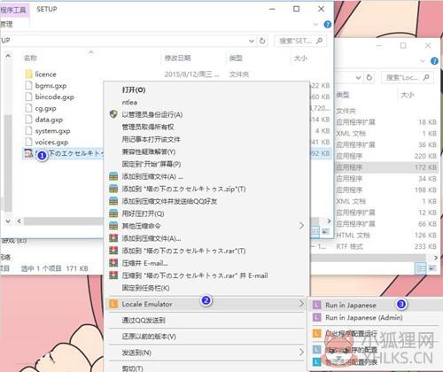The image size is (443, 372).
Task: Click the icon for 用好压打开(Q)
Action: (x=113, y=213)
